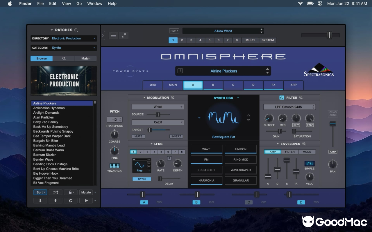Click the Electronic Production library thumbnail
Screen dimensions: 372x232
[64, 81]
